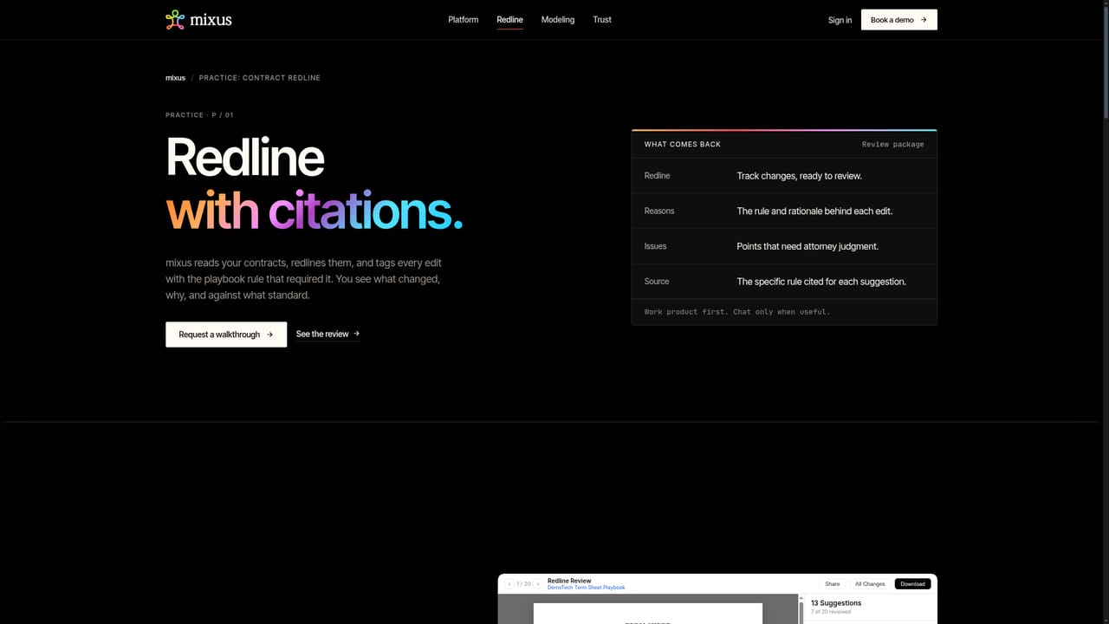Viewport: 1109px width, 624px height.
Task: Click the mixus logo icon
Action: 175,19
